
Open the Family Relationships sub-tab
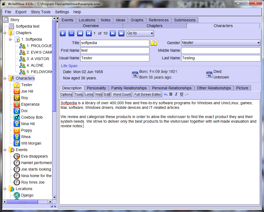point(129,88)
